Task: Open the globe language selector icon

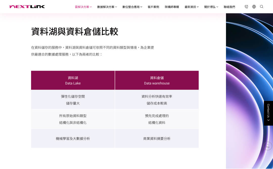Action: tap(254, 7)
